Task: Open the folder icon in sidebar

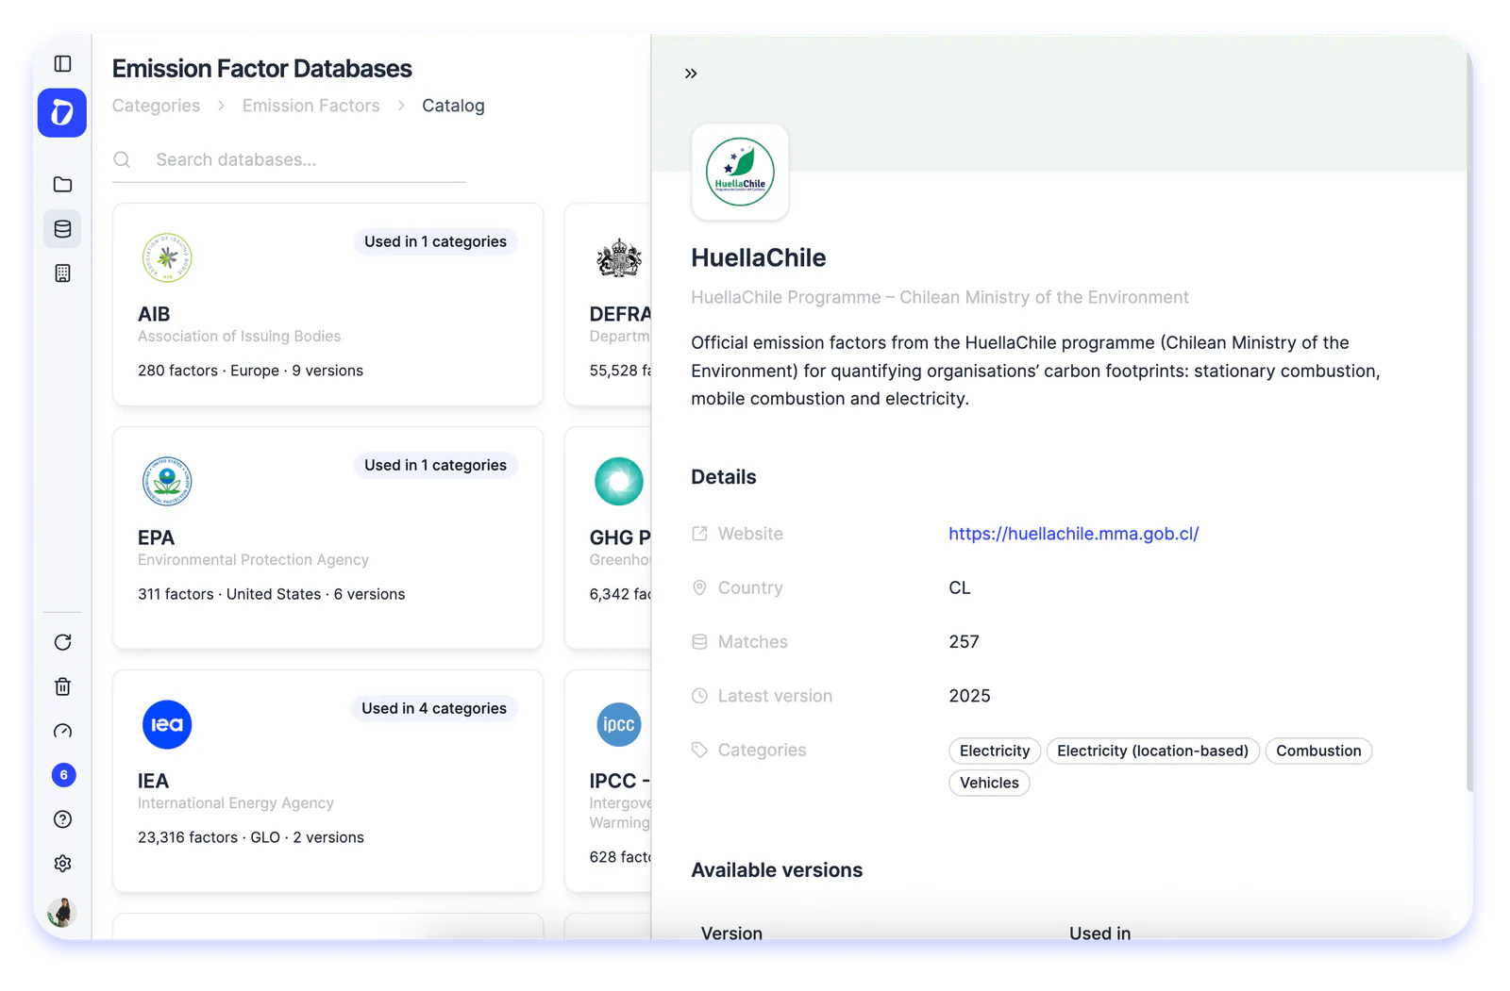Action: click(x=62, y=185)
